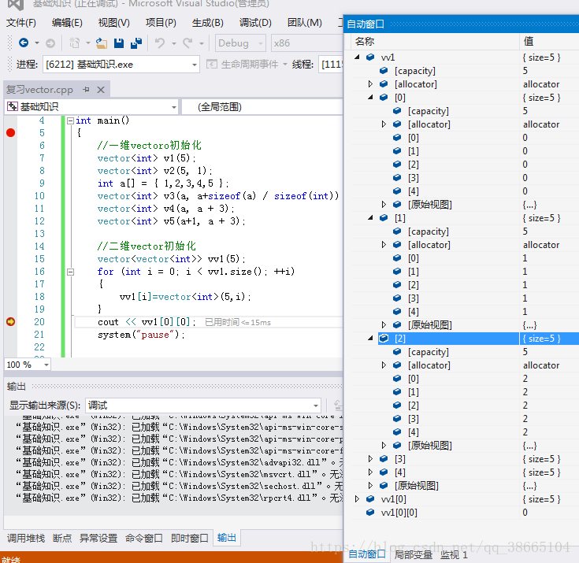The width and height of the screenshot is (579, 563).
Task: Open the 视图(V) menu
Action: click(x=113, y=23)
